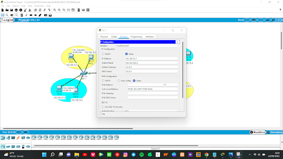This screenshot has width=283, height=159.
Task: Select the Static radio under IP Configuration
Action: click(x=126, y=54)
